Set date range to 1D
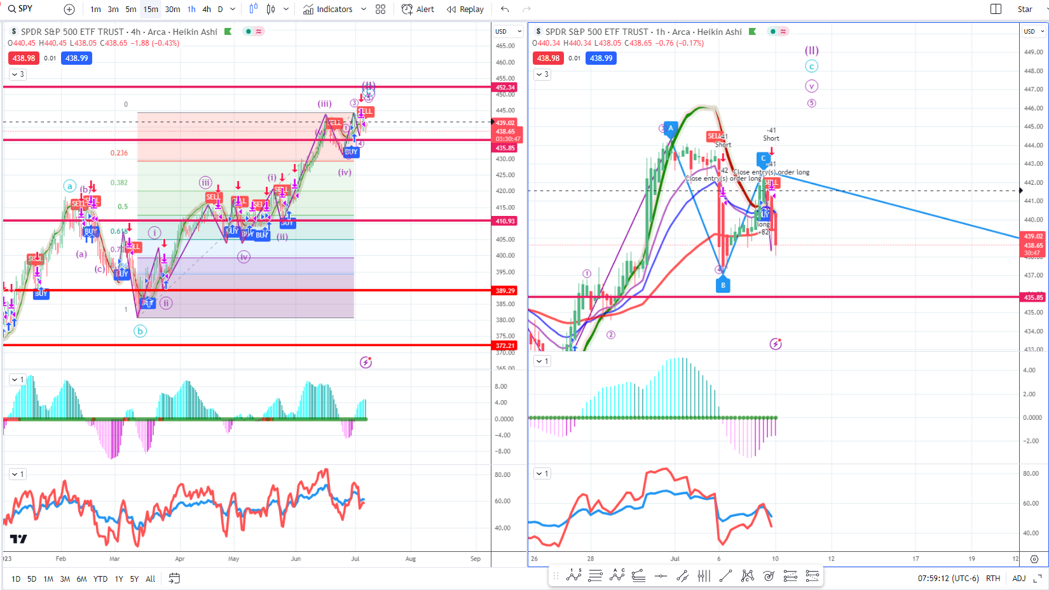 tap(16, 579)
